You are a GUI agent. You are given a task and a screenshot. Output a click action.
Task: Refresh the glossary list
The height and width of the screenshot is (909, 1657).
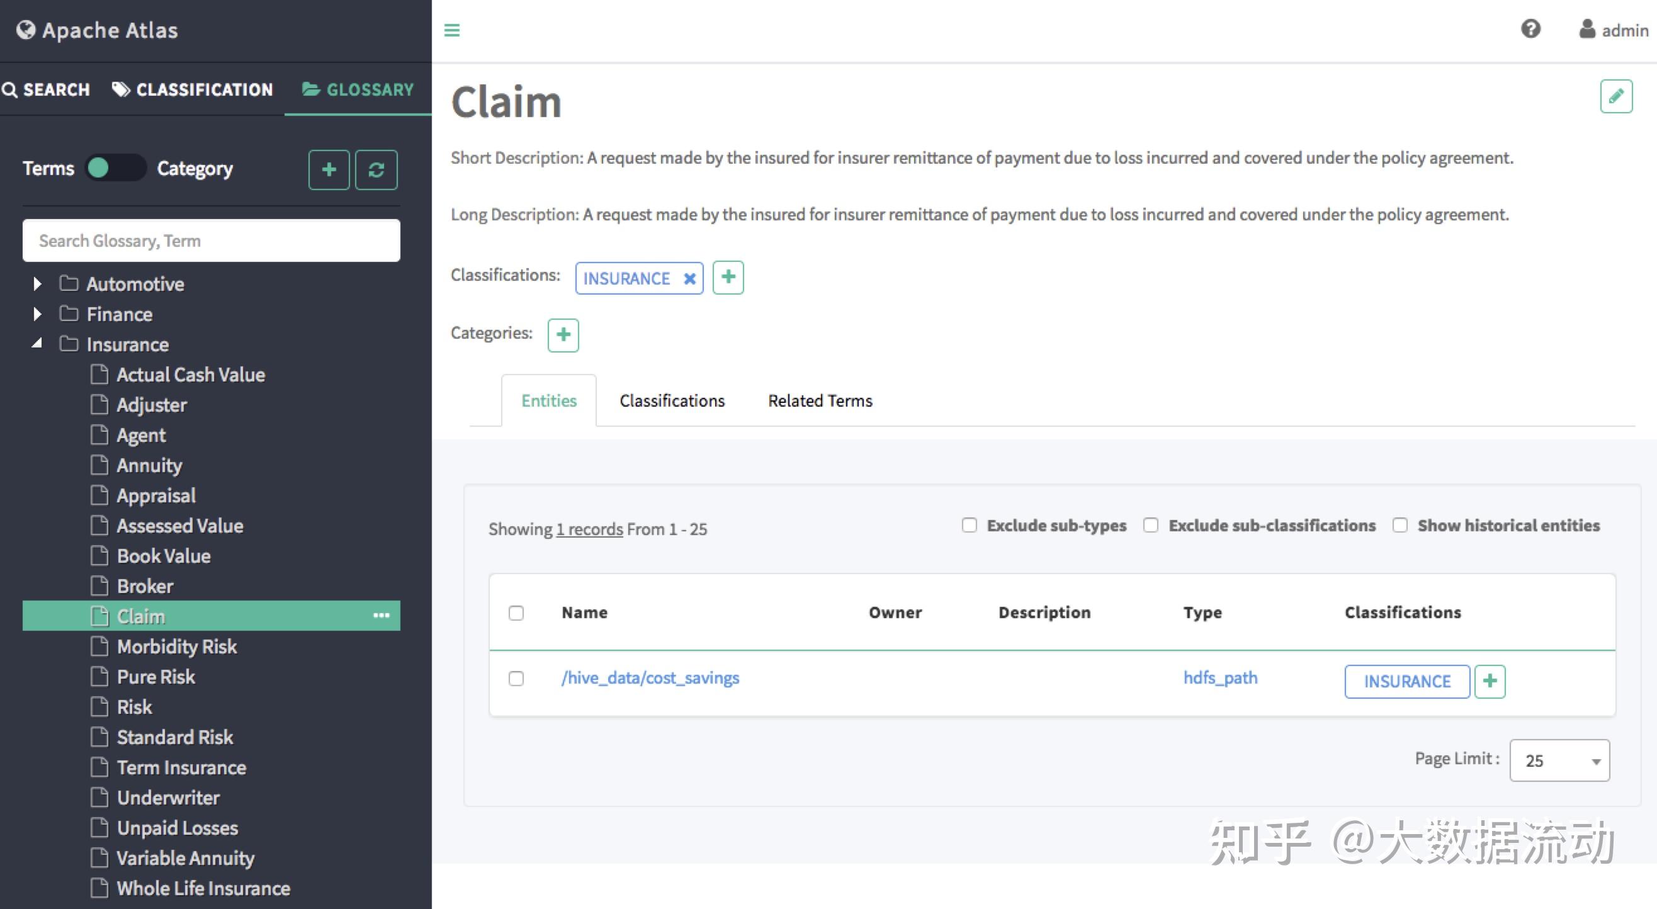(x=376, y=170)
